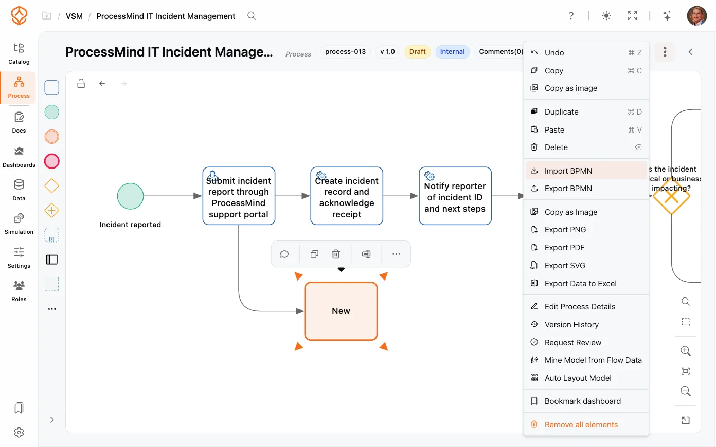Screen dimensions: 716x447
Task: Select Auto Layout Model from the menu
Action: 586,378
